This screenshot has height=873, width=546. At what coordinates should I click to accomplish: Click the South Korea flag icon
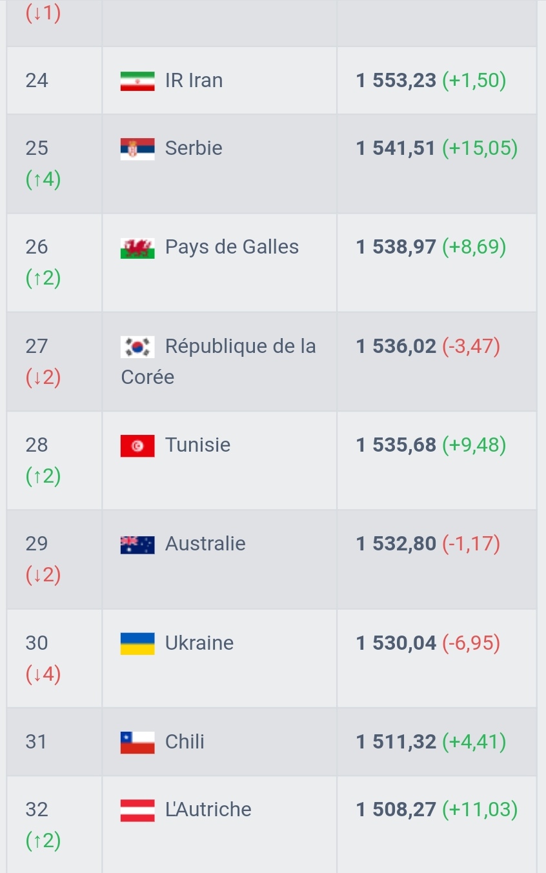[137, 346]
